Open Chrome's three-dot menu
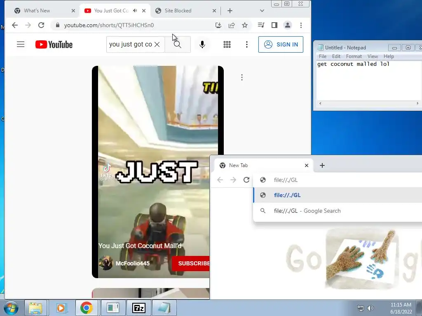422x316 pixels. coord(301,25)
